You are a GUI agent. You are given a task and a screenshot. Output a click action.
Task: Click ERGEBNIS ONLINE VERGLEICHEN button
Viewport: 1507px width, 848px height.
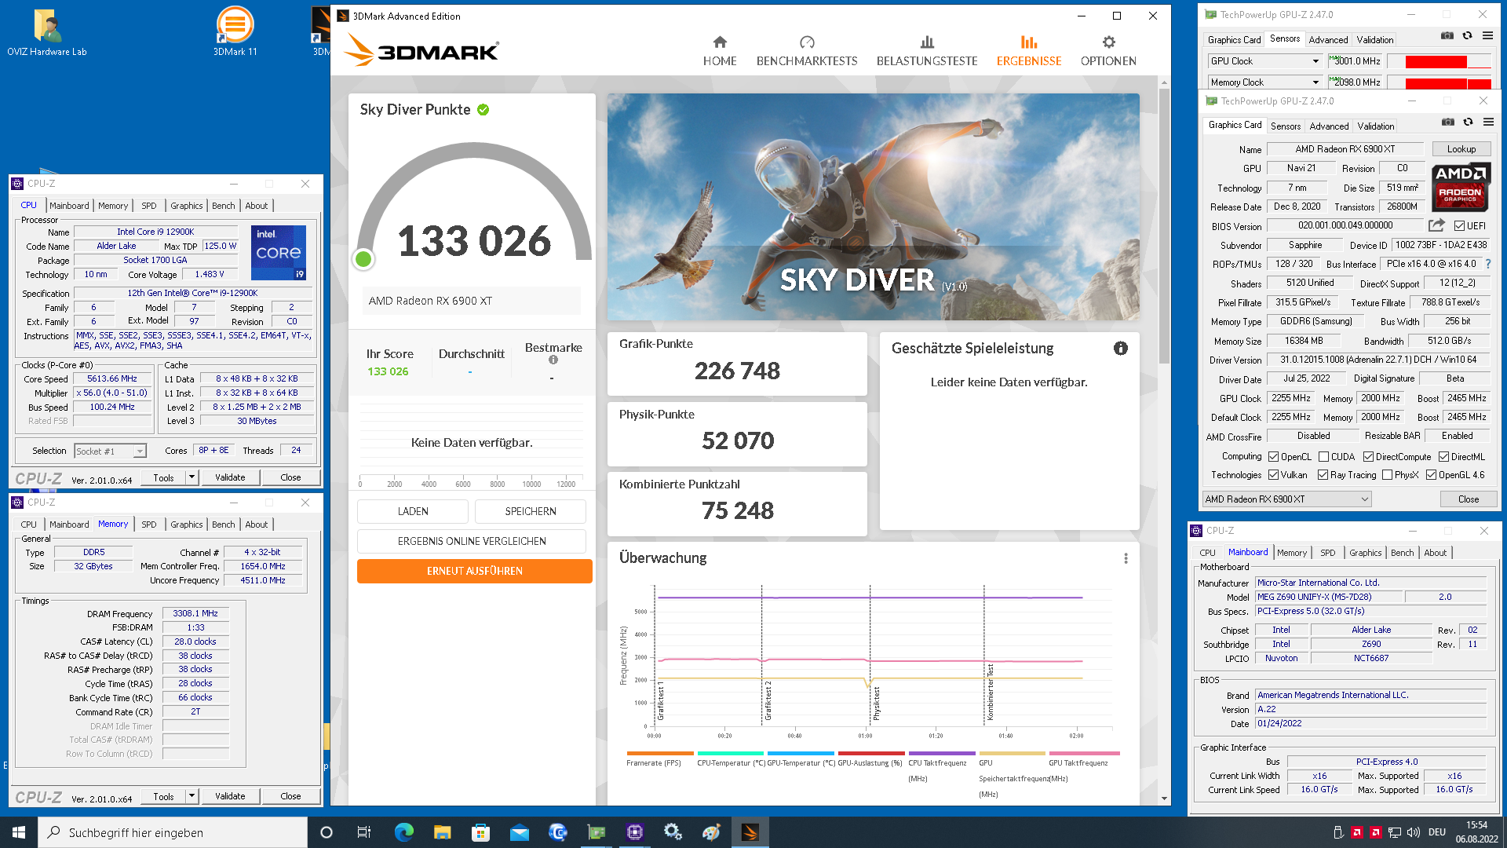point(472,541)
